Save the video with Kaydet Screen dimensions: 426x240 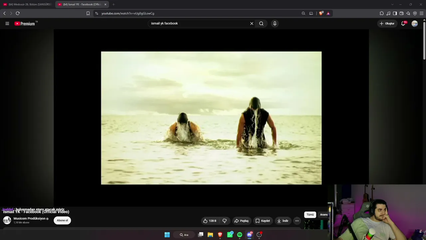[x=263, y=221]
